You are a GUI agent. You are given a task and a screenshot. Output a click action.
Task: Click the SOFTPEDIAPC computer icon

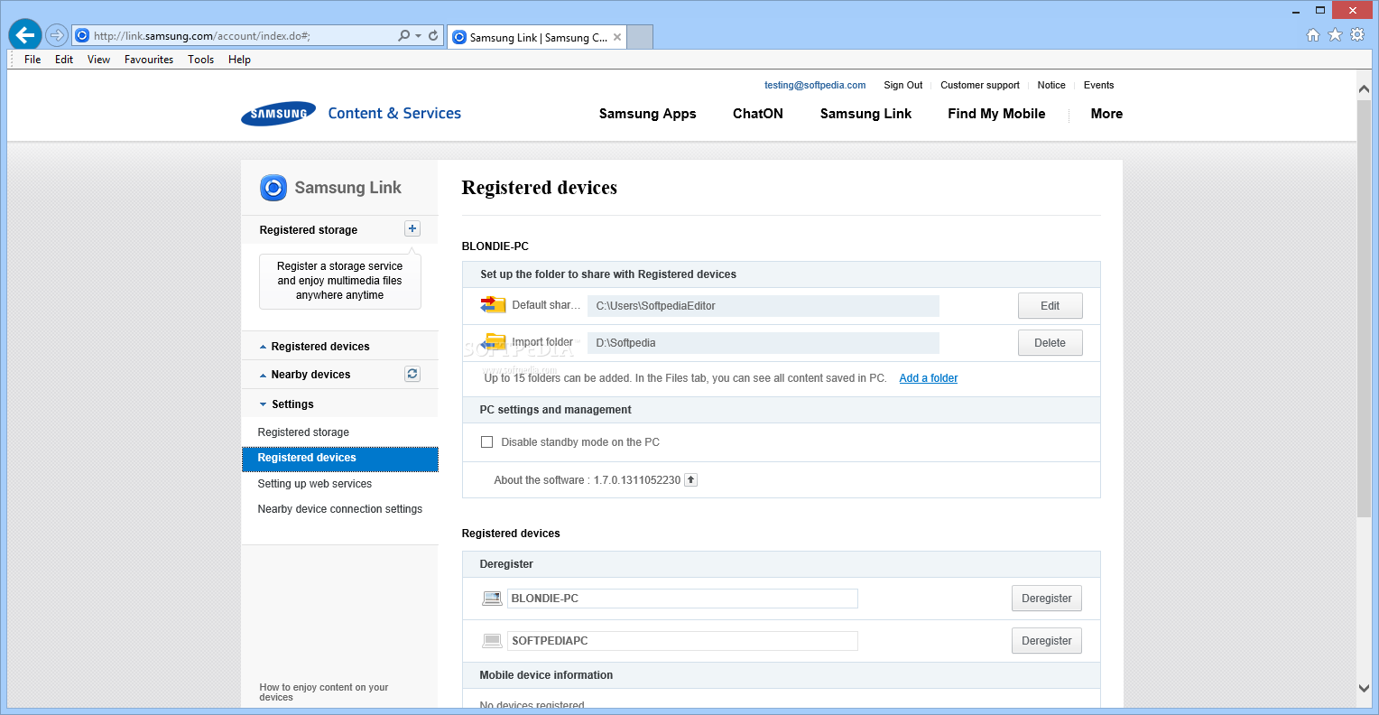point(492,641)
